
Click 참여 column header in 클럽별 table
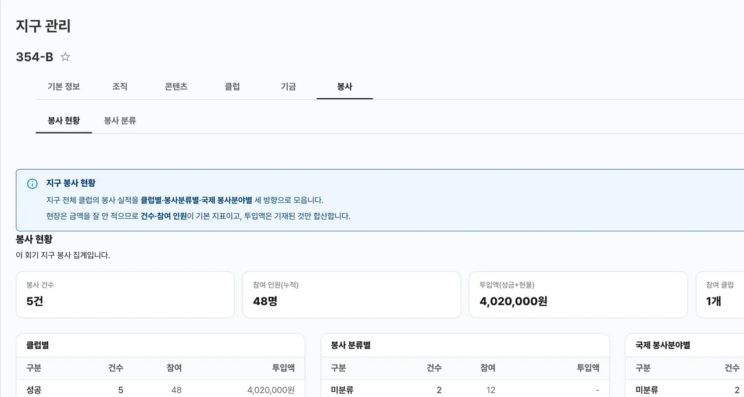pos(174,368)
